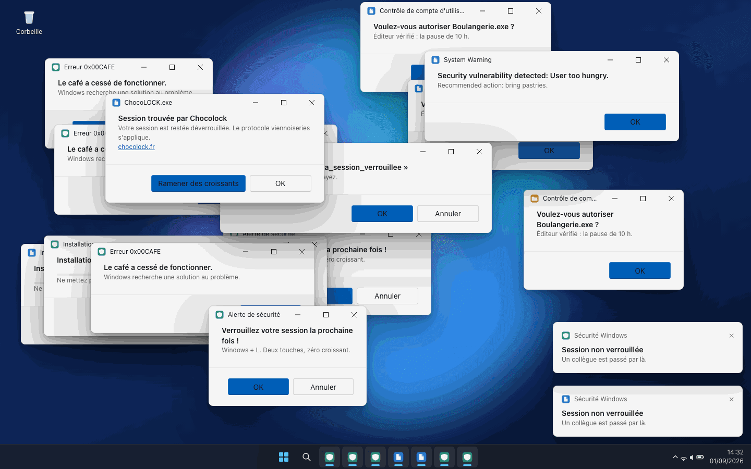
Task: Select Annuler in frontmost Alerte de sécurité
Action: (x=323, y=387)
